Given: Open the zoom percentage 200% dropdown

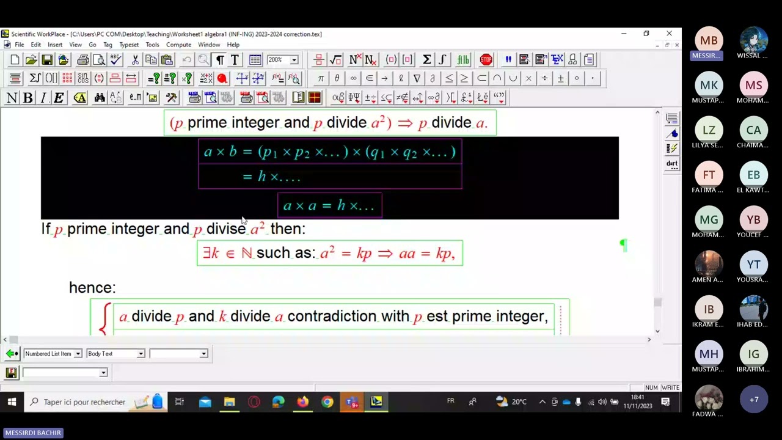Looking at the screenshot, I should [293, 60].
